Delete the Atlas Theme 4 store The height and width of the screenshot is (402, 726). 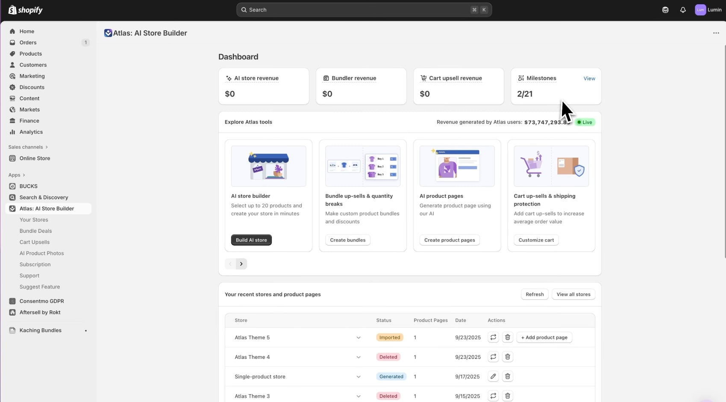coord(508,357)
